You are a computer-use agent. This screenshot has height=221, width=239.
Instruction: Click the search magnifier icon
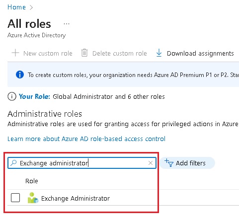click(13, 163)
